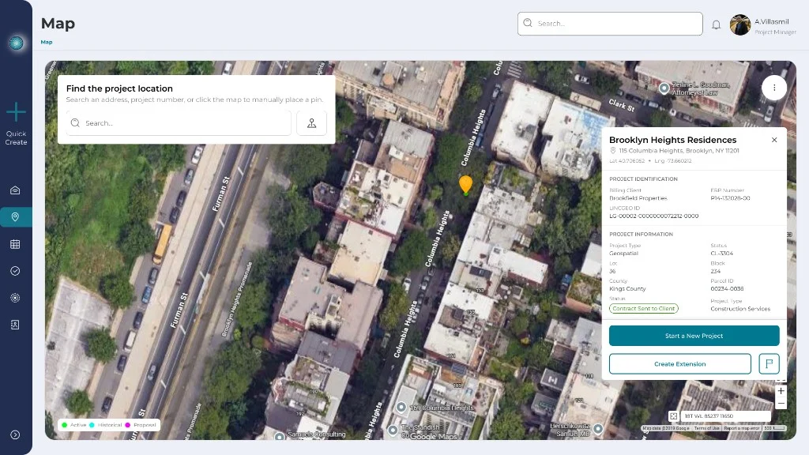This screenshot has width=809, height=455.
Task: Open the calendar grid in the sidebar
Action: pos(15,244)
